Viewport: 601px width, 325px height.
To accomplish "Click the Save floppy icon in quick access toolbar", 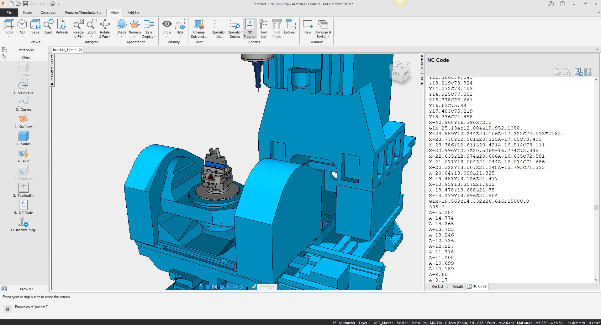I will click(25, 4).
